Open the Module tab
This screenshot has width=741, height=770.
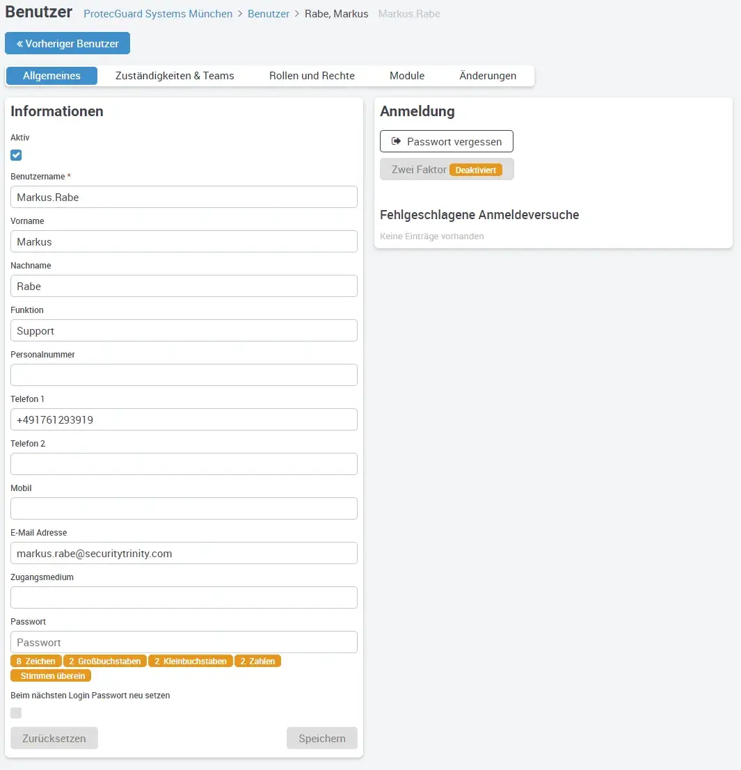[x=407, y=76]
